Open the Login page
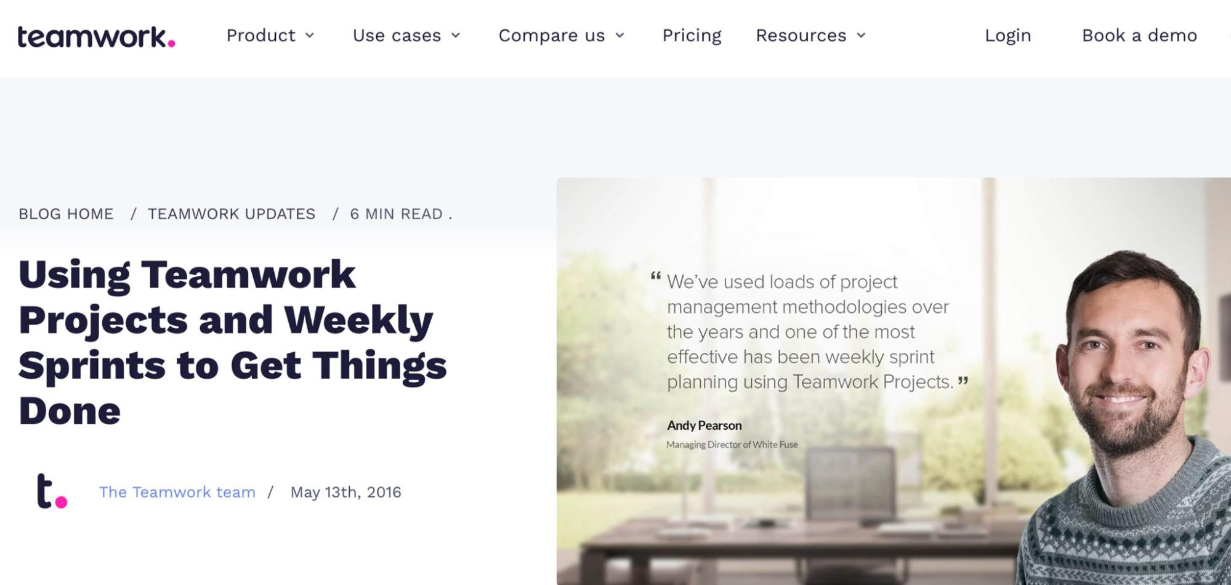The width and height of the screenshot is (1231, 585). pos(1008,36)
